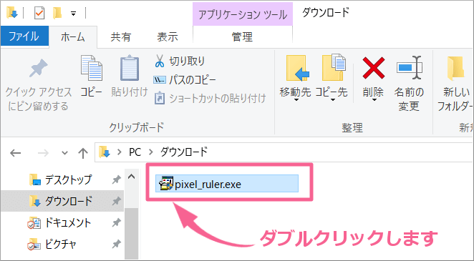Viewport: 474px width, 261px height.
Task: Switch to the ホーム tab
Action: point(73,37)
